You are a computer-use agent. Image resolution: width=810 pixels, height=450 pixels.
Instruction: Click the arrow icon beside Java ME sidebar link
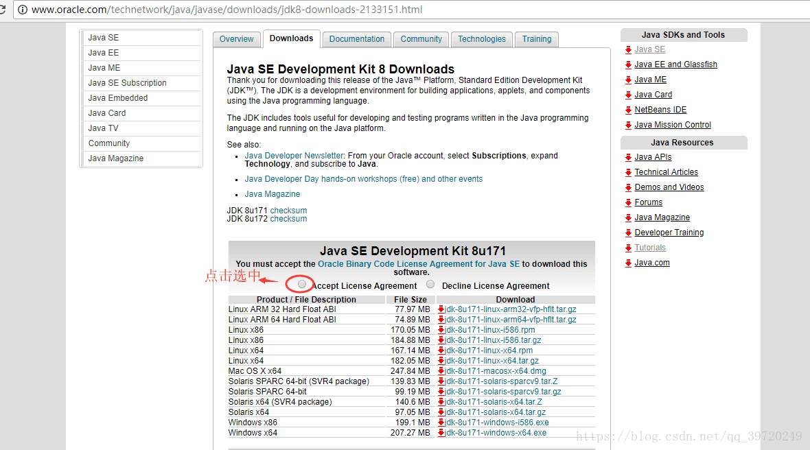(x=628, y=80)
